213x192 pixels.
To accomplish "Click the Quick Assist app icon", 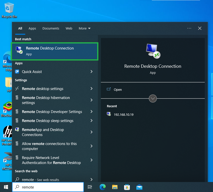I will [x=17, y=72].
